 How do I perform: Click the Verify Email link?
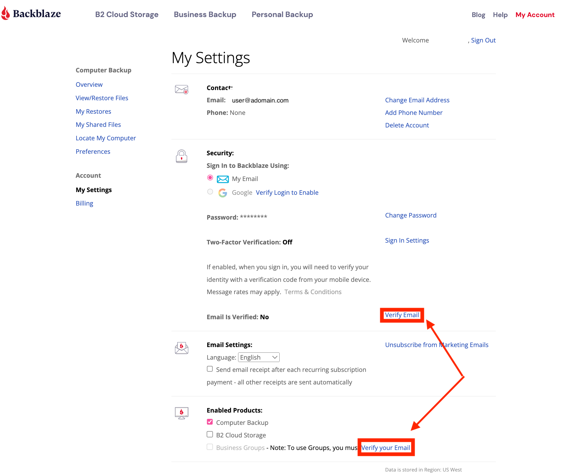(x=402, y=315)
